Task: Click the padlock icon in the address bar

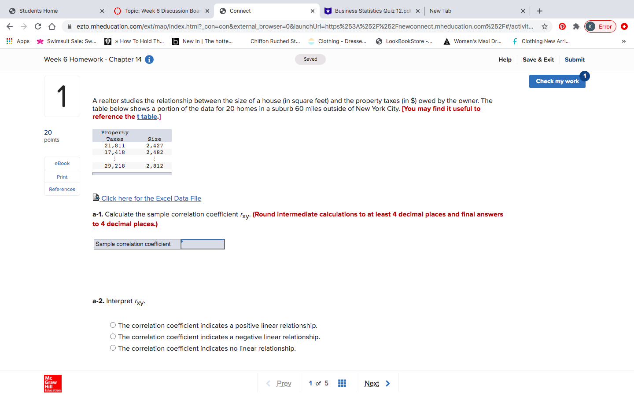Action: click(x=69, y=26)
